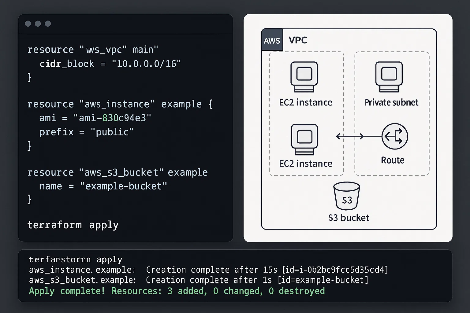Click the AWS badge on the VPC box
Image resolution: width=470 pixels, height=313 pixels.
click(272, 40)
